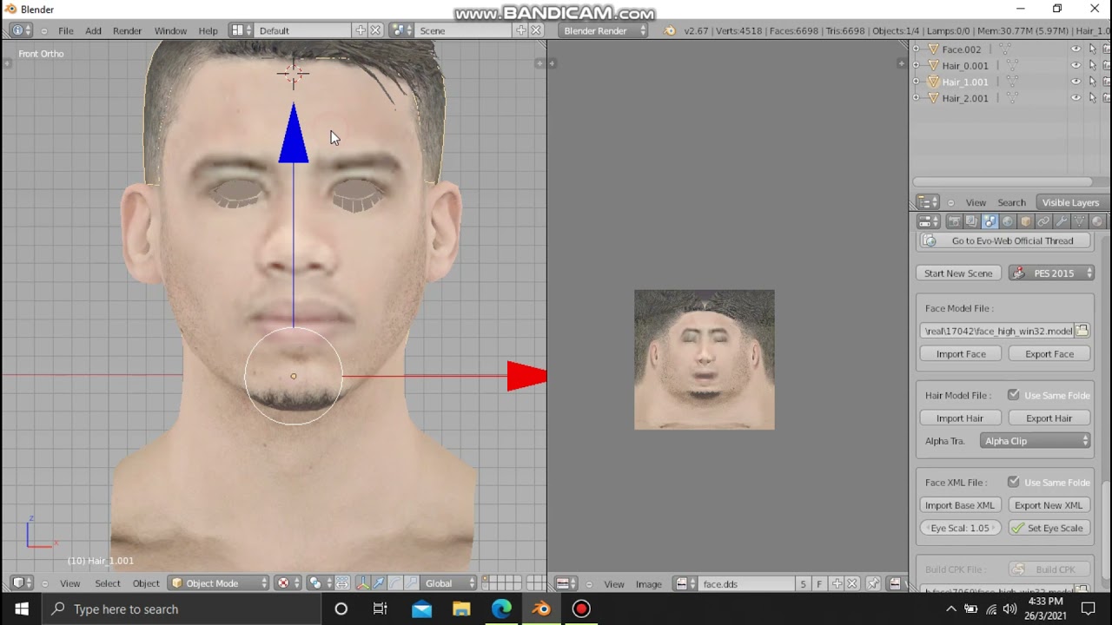Add new image with plus icon
1112x625 pixels.
(x=837, y=584)
